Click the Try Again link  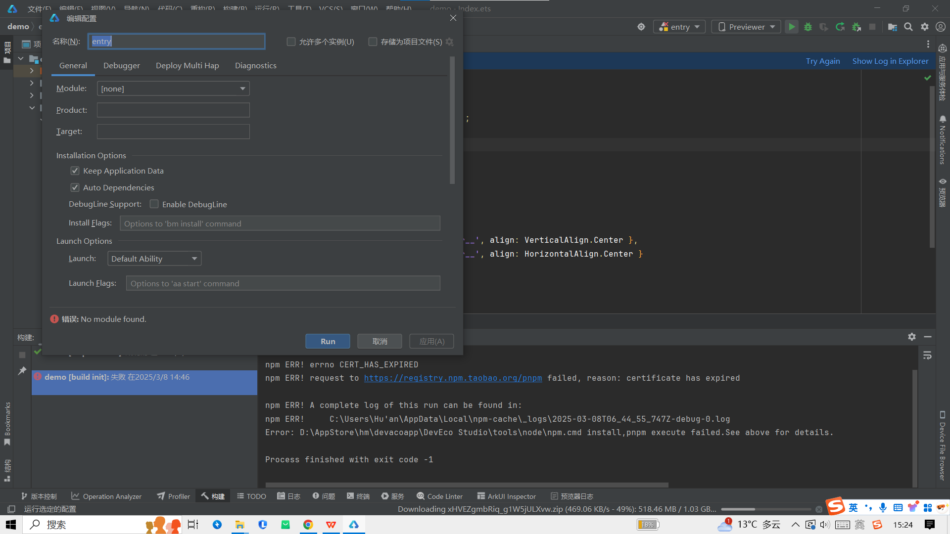[823, 61]
